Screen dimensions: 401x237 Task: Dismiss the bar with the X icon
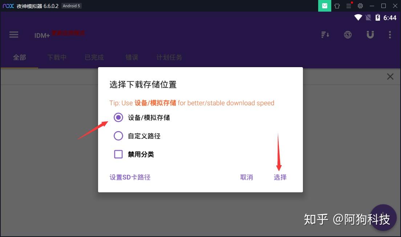390,77
